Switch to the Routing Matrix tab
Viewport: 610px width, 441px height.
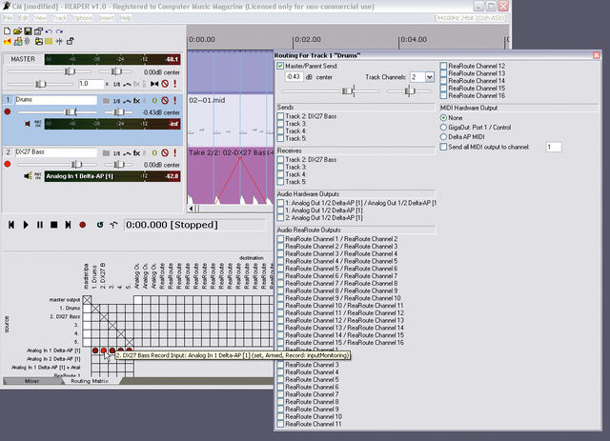click(90, 381)
